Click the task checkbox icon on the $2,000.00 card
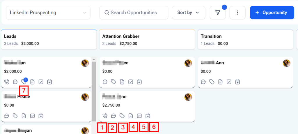Screen dimensions: 298x134 [x=41, y=82]
